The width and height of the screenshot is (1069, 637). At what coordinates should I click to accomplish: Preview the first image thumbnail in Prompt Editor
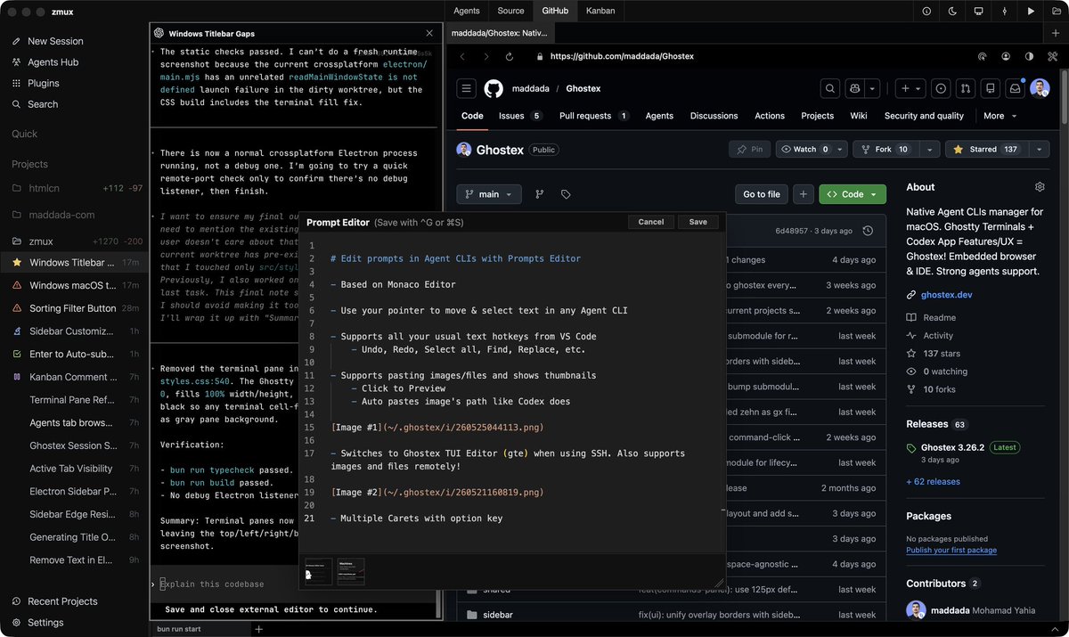317,571
